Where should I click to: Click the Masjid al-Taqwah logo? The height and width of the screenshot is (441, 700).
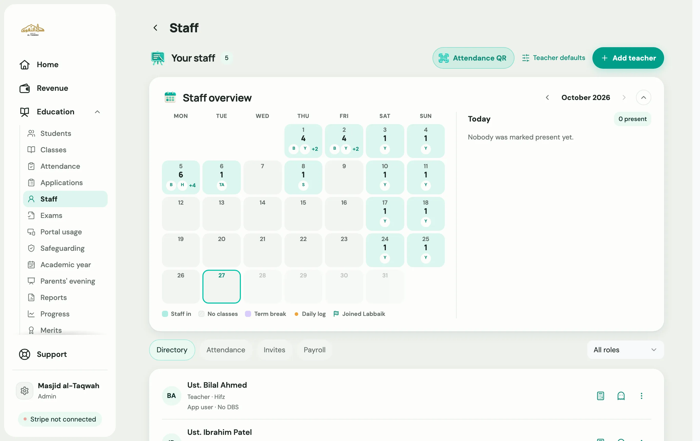(33, 30)
